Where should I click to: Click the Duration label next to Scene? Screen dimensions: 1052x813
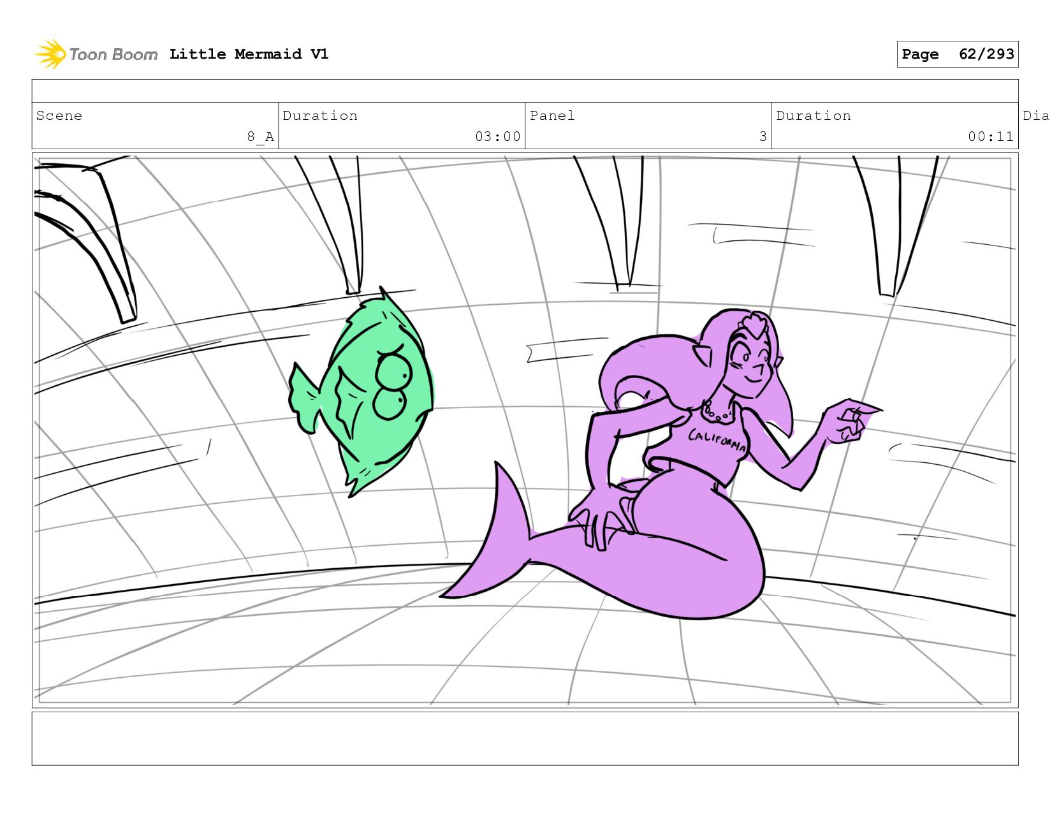pyautogui.click(x=320, y=115)
